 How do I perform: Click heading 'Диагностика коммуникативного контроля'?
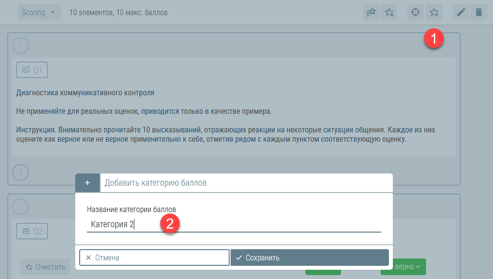pos(85,93)
